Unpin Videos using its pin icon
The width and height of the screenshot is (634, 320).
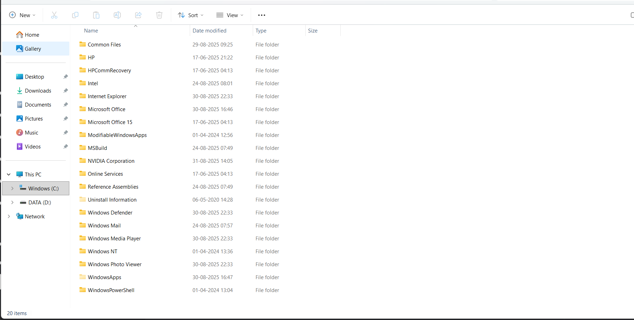click(x=65, y=146)
